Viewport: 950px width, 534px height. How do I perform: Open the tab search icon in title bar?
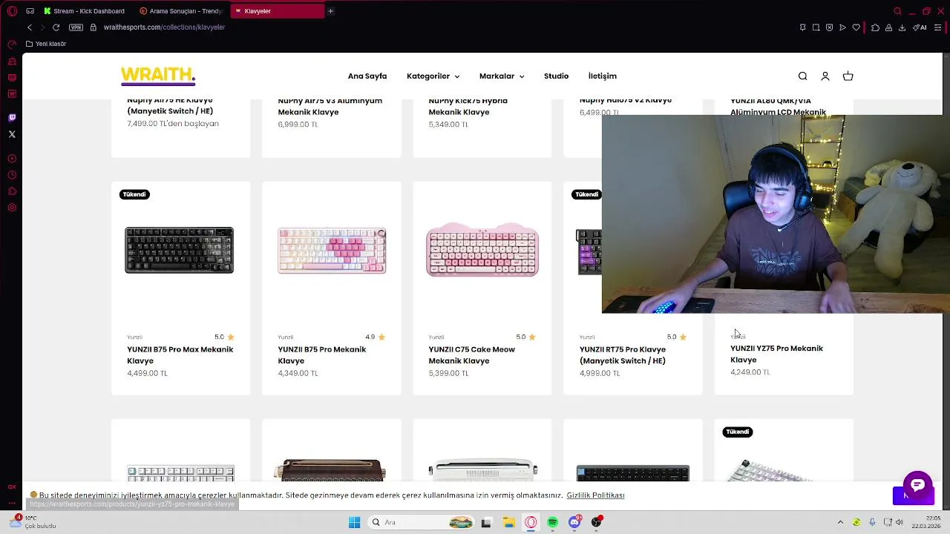pyautogui.click(x=897, y=11)
